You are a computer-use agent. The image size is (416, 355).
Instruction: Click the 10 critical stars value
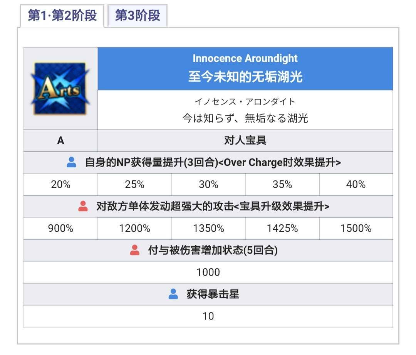208,316
